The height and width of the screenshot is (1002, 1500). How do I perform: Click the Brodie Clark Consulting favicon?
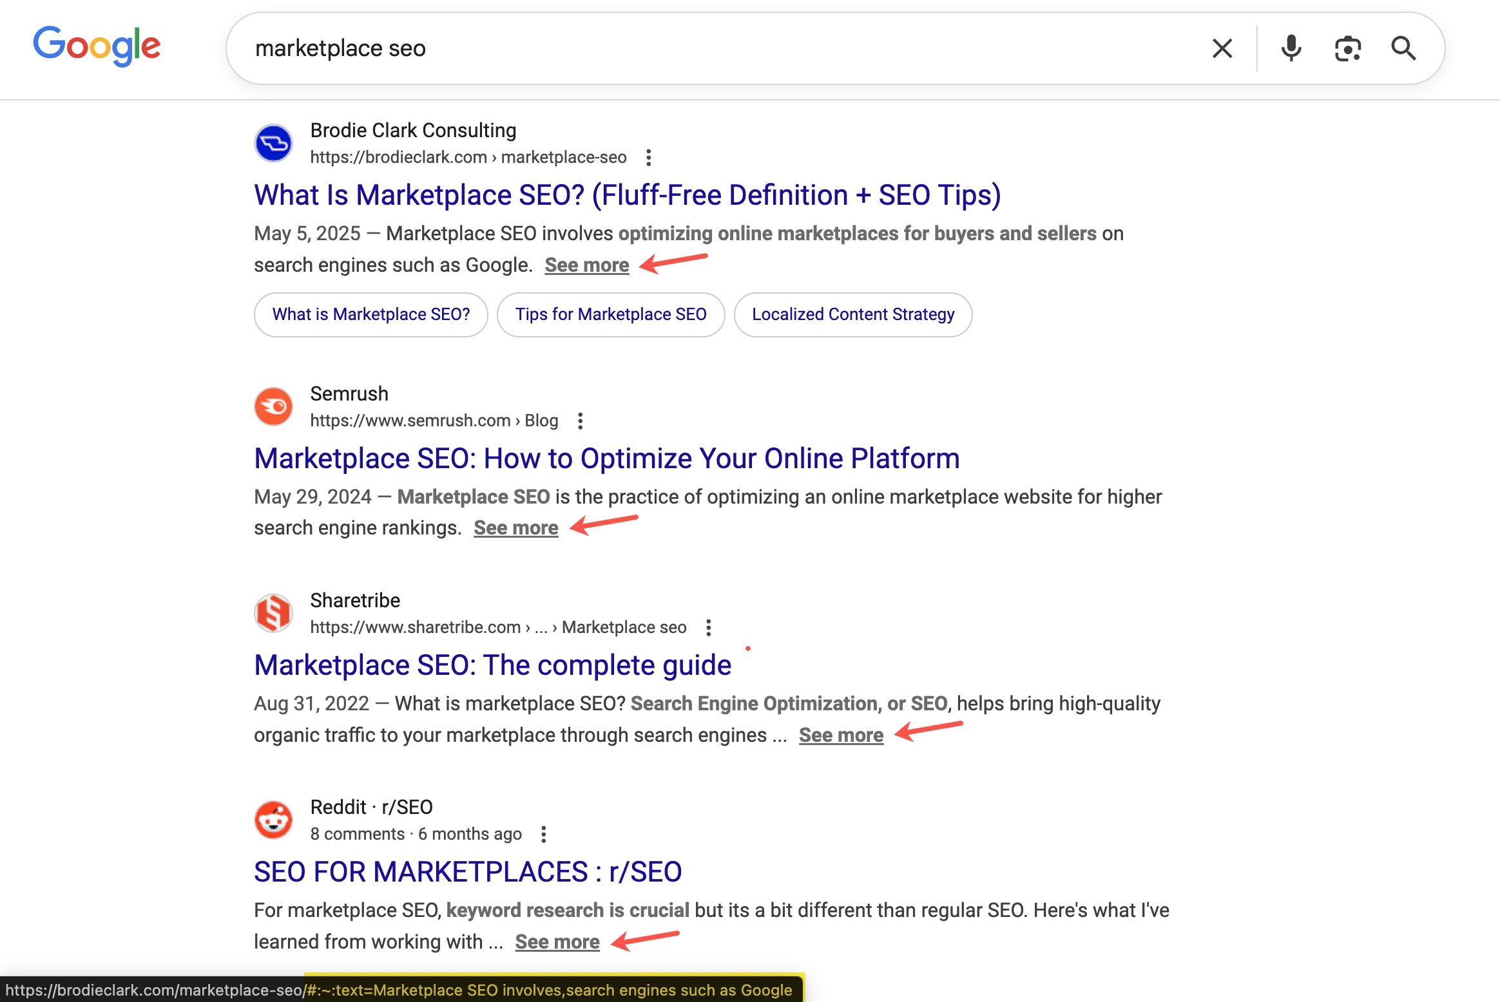coord(273,143)
